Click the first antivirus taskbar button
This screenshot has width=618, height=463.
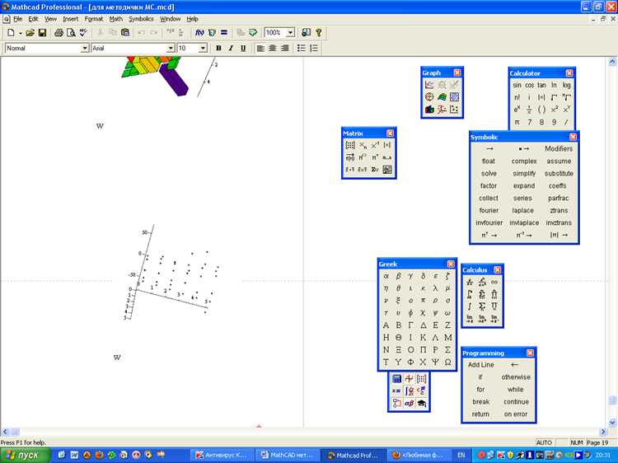[x=222, y=455]
